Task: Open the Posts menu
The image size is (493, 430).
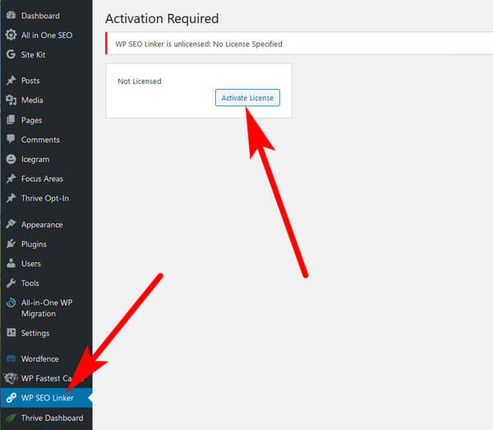Action: point(30,81)
